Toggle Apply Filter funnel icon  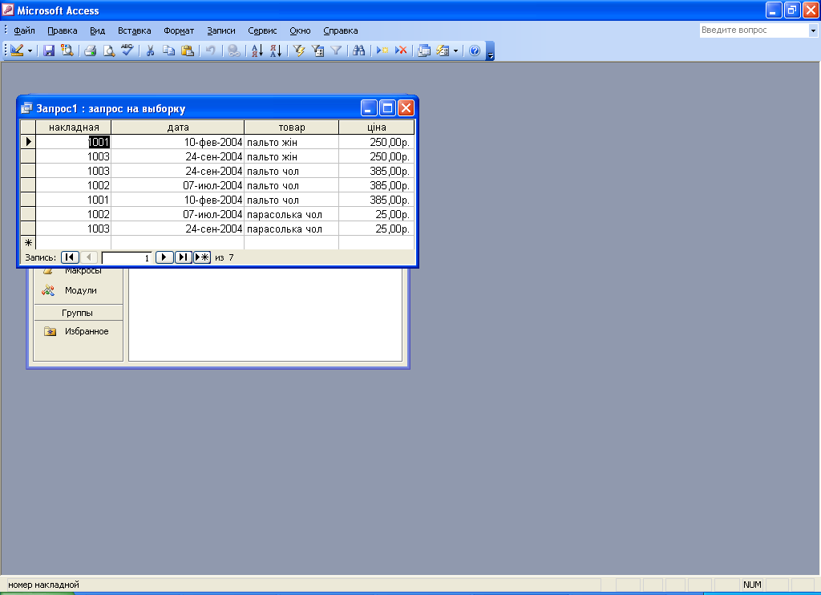click(x=336, y=51)
